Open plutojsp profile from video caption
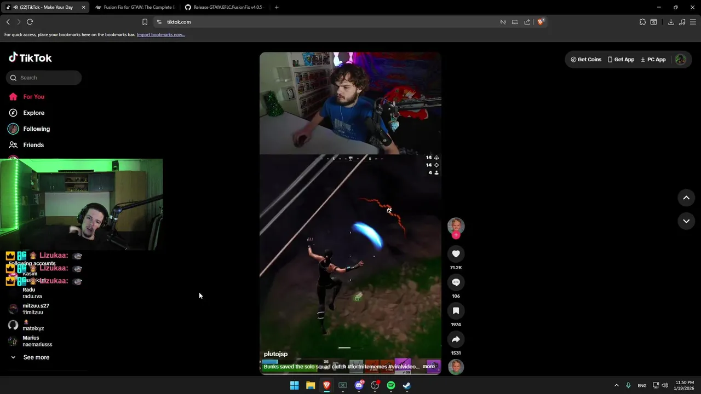 coord(275,354)
